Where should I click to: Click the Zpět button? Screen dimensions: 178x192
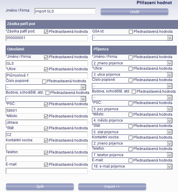coord(40,187)
